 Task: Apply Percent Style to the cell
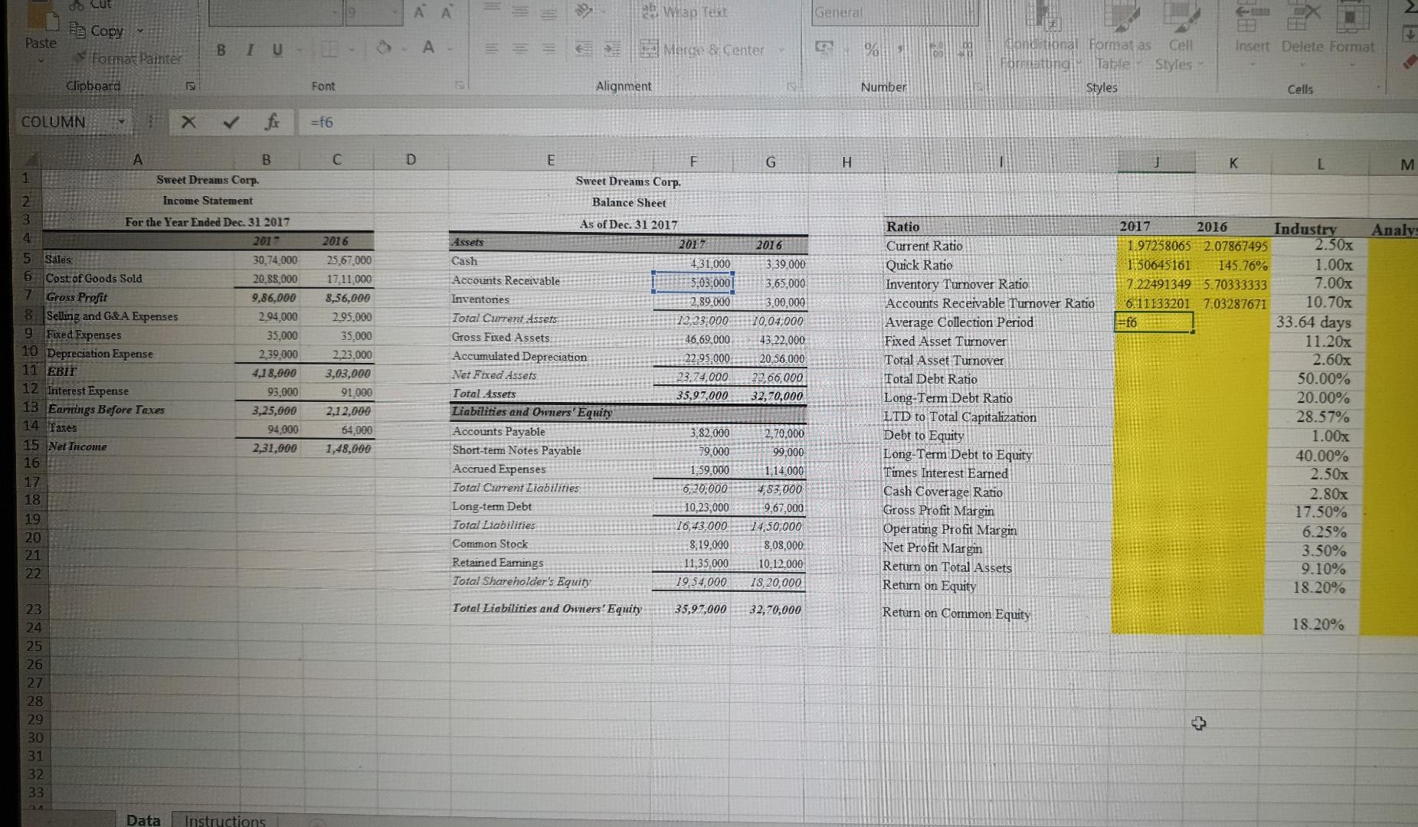(x=871, y=50)
